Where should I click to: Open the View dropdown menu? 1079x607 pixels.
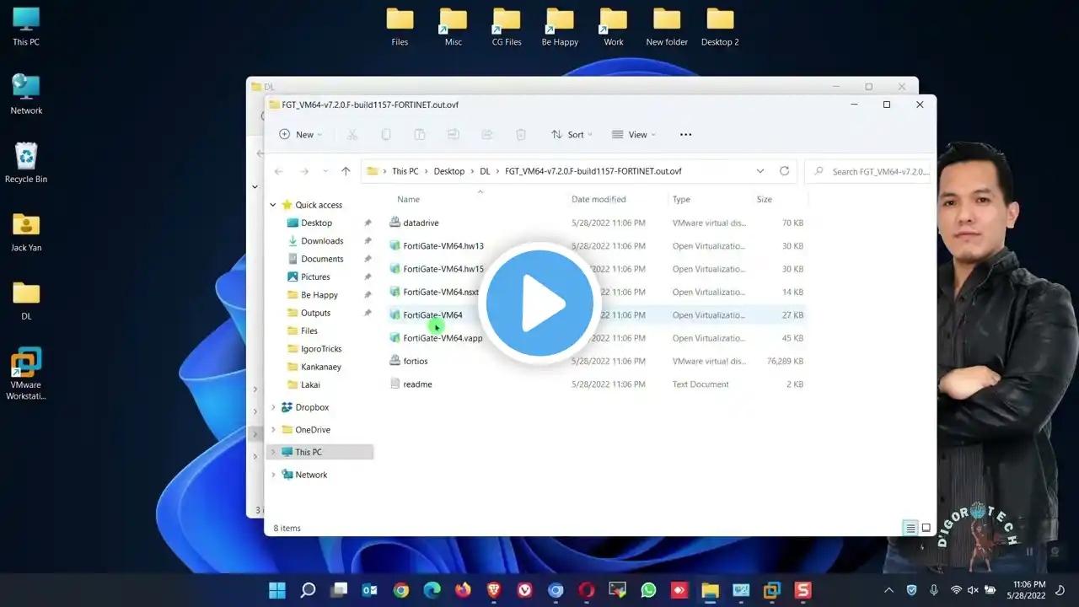coord(633,135)
